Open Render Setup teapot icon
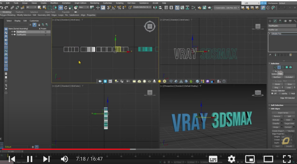This screenshot has width=297, height=164. tap(199, 8)
